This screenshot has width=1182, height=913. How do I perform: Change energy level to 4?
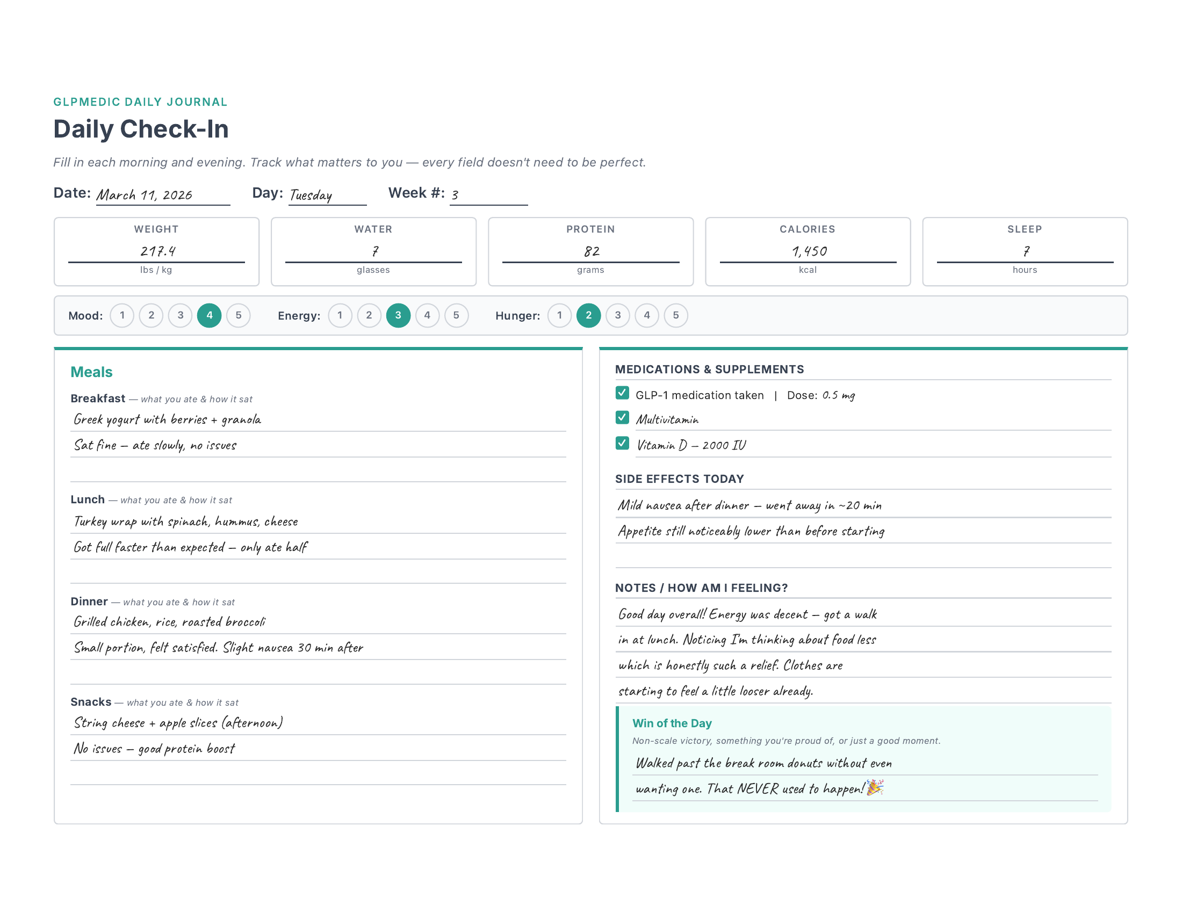pos(428,315)
